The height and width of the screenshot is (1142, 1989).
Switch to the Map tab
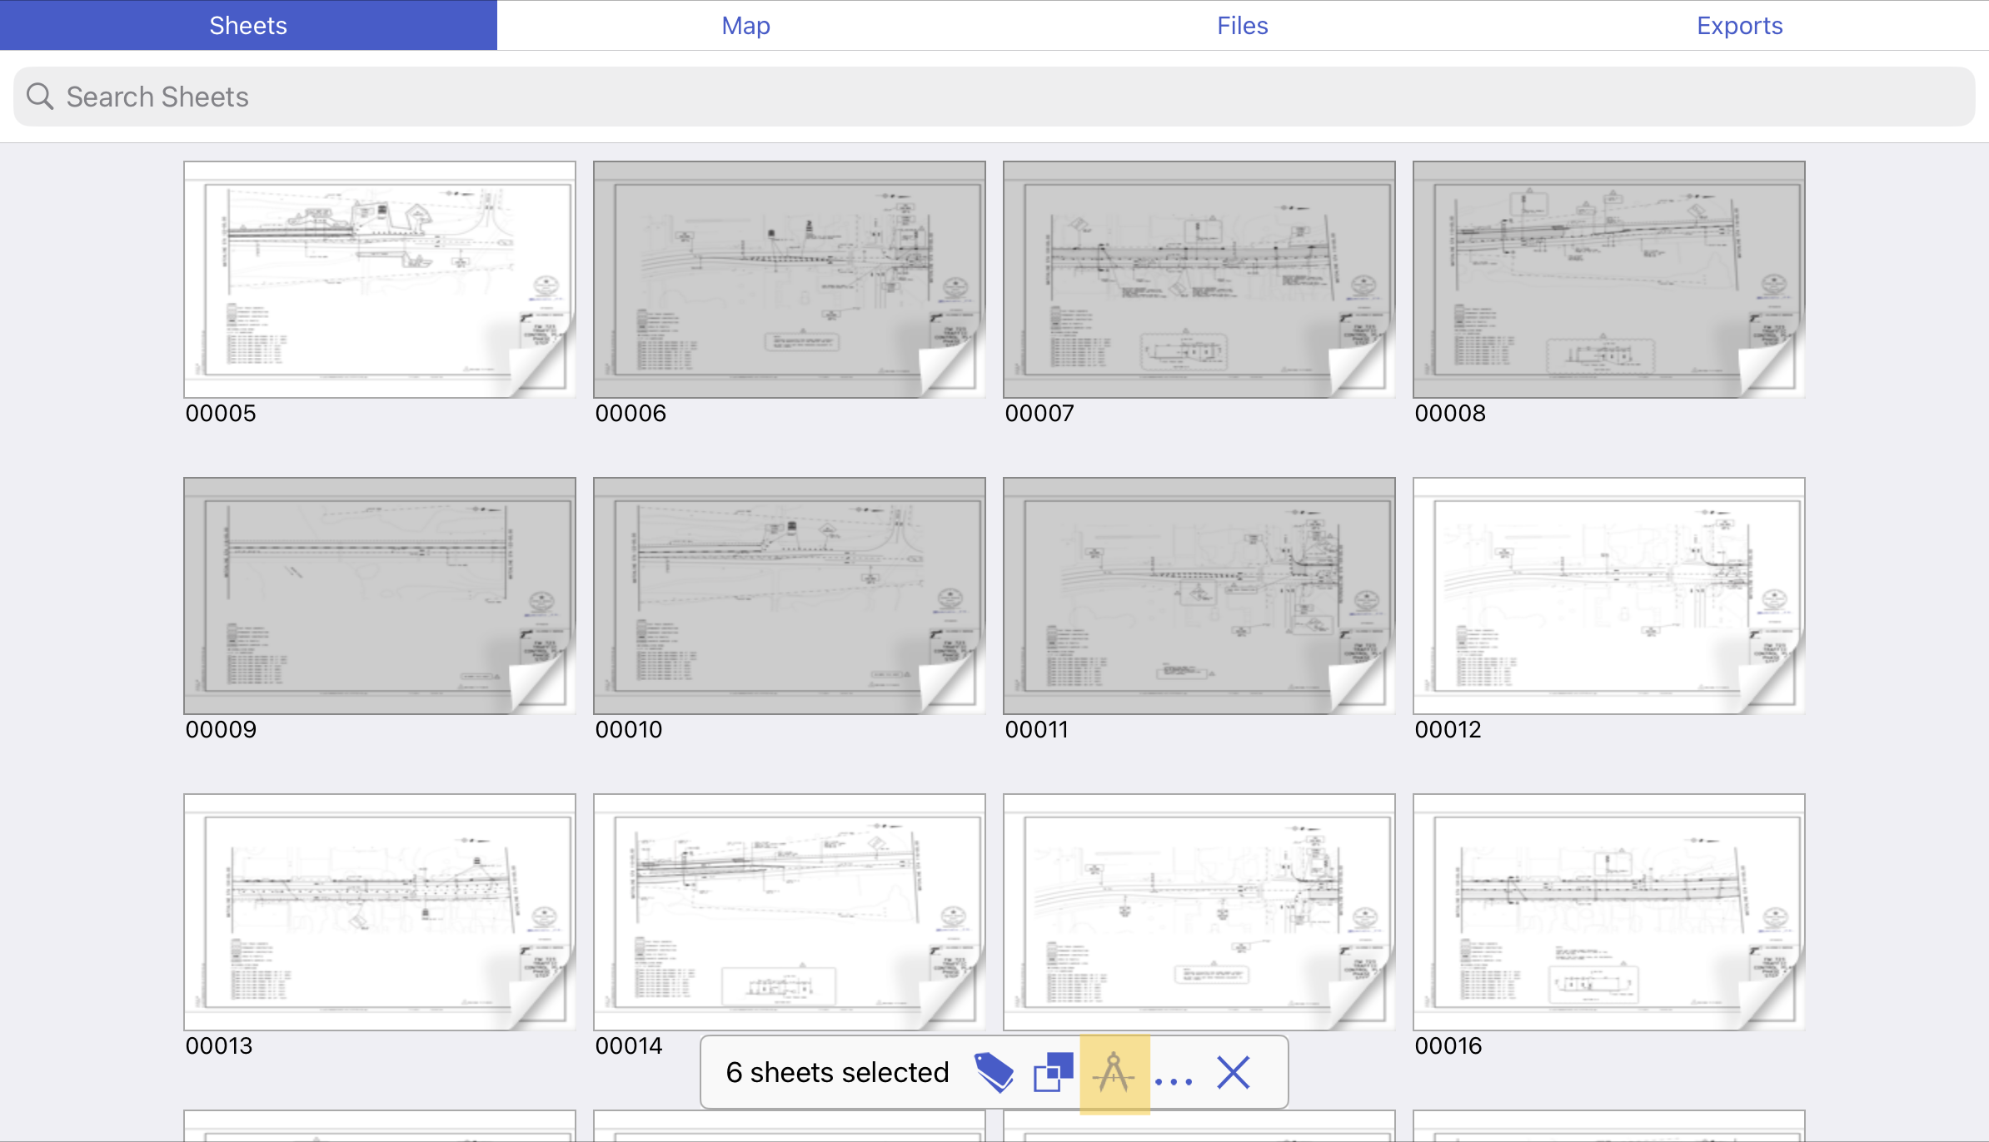pyautogui.click(x=745, y=25)
